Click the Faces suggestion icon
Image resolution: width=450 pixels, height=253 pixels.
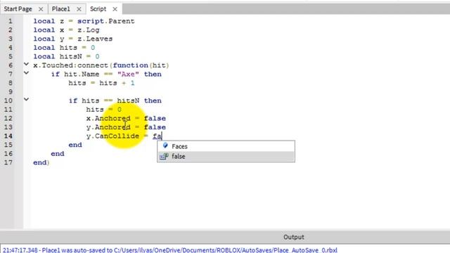tap(165, 145)
